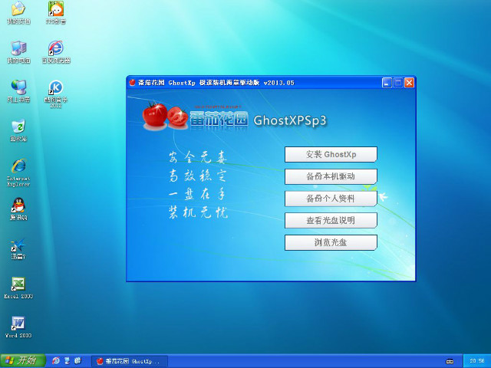Select the Internet Explorer desktop icon
This screenshot has height=368, width=491.
(x=18, y=172)
